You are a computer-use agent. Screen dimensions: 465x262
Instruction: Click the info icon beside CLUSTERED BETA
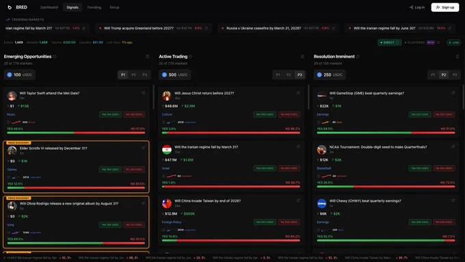(x=438, y=42)
